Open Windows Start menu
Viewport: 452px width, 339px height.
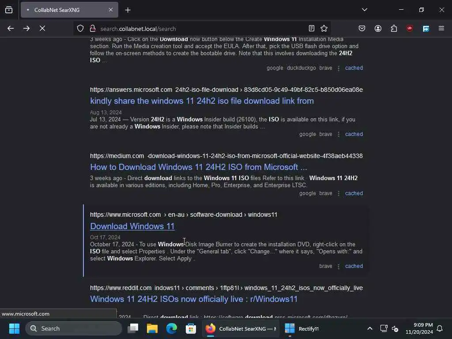coord(14,328)
